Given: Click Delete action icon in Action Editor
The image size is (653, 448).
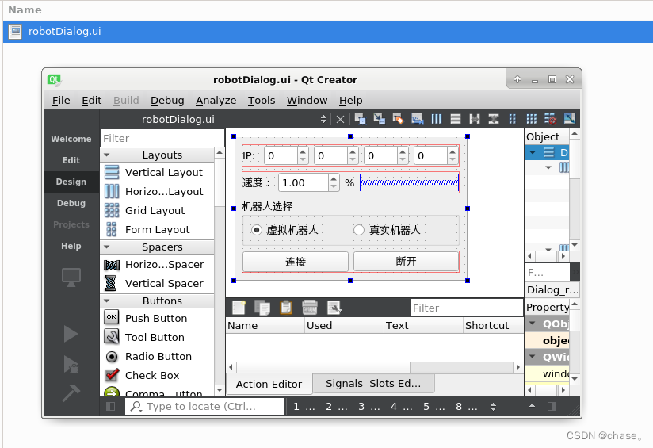Looking at the screenshot, I should click(x=309, y=308).
